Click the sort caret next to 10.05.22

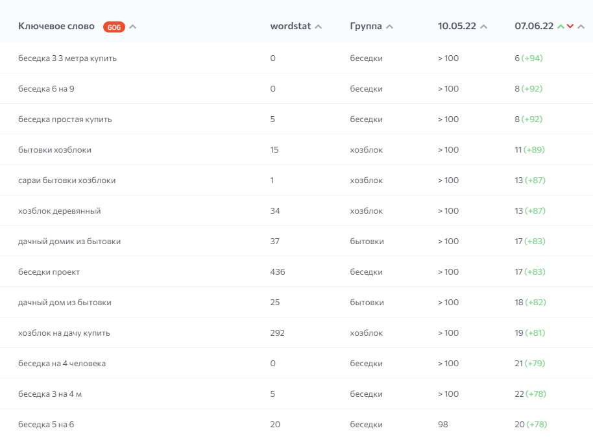click(484, 27)
